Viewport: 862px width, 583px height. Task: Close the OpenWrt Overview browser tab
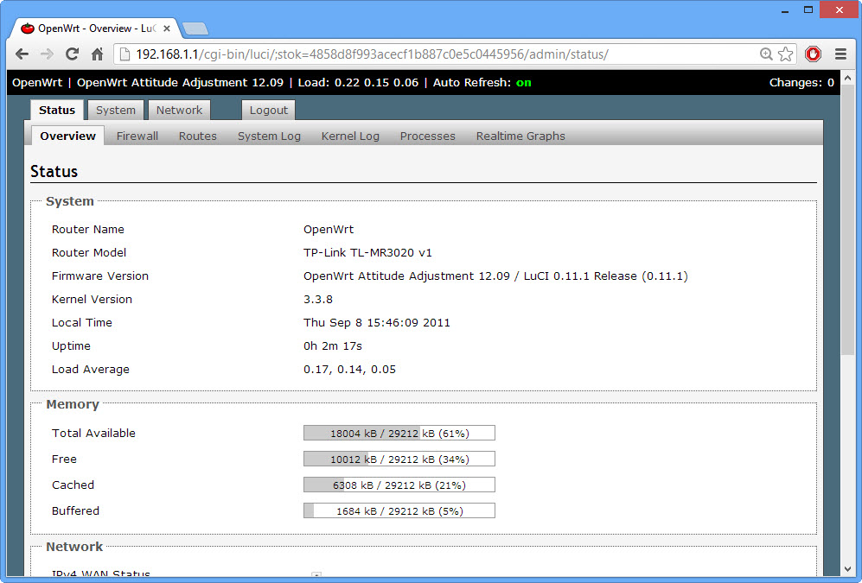click(167, 29)
